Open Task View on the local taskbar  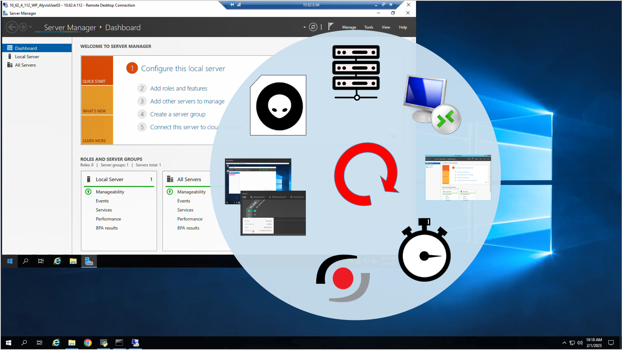[x=40, y=343]
